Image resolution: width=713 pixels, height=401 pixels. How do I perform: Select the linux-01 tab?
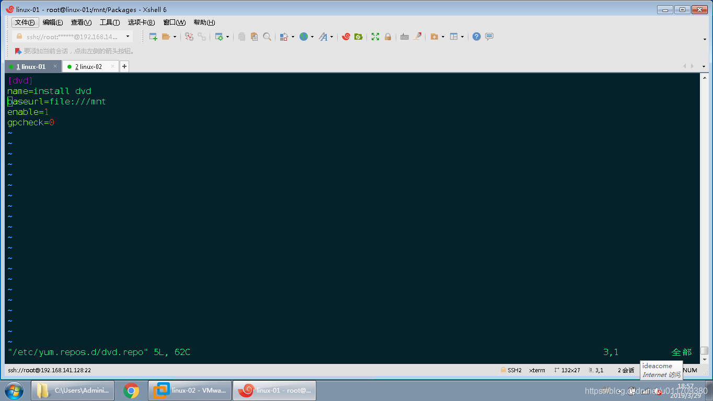pyautogui.click(x=33, y=67)
